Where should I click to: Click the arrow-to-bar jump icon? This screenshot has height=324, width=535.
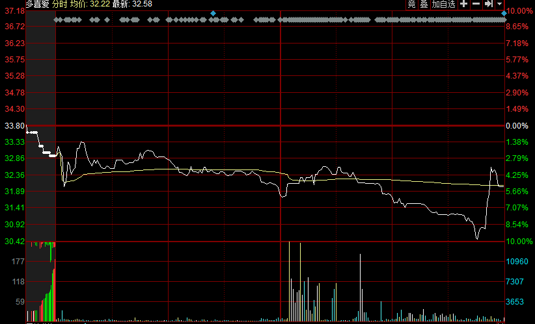tap(488, 4)
